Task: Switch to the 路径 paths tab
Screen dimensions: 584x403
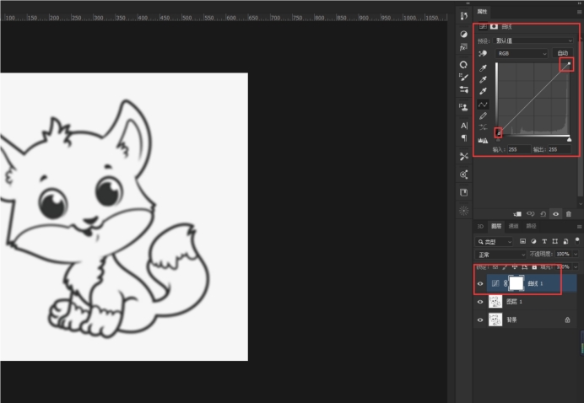Action: [531, 226]
